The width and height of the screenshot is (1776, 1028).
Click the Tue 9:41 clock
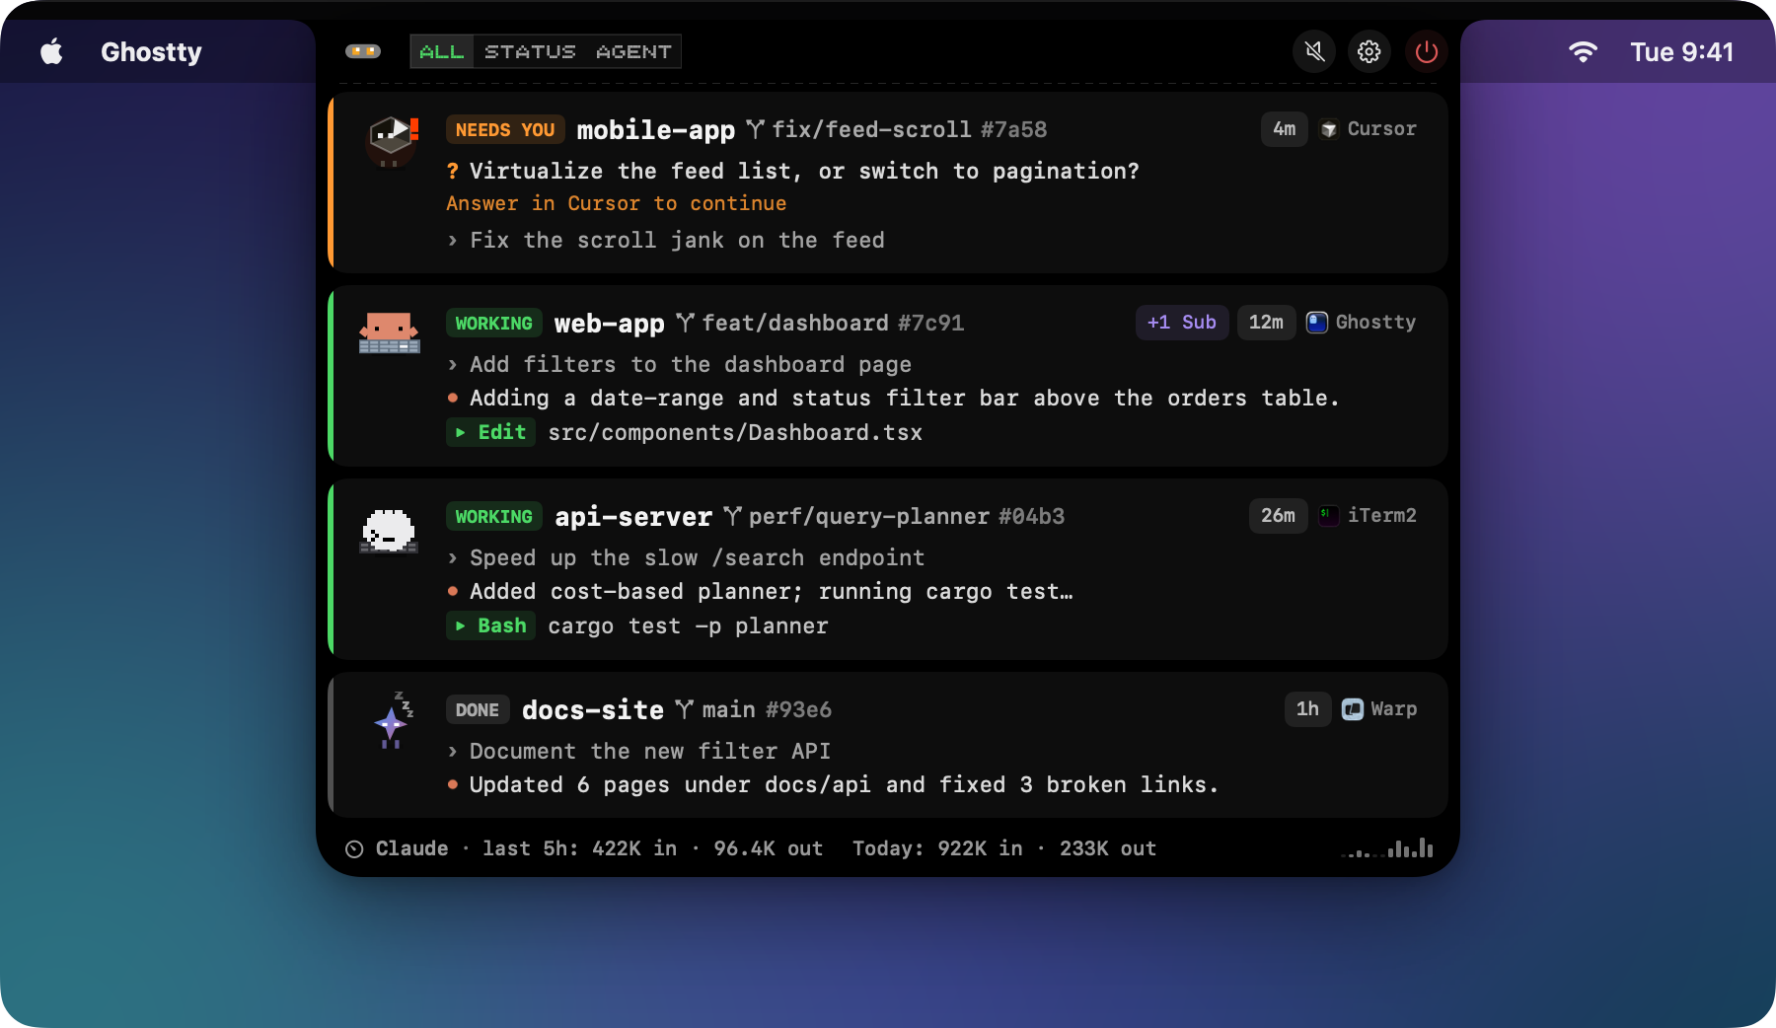(x=1681, y=51)
